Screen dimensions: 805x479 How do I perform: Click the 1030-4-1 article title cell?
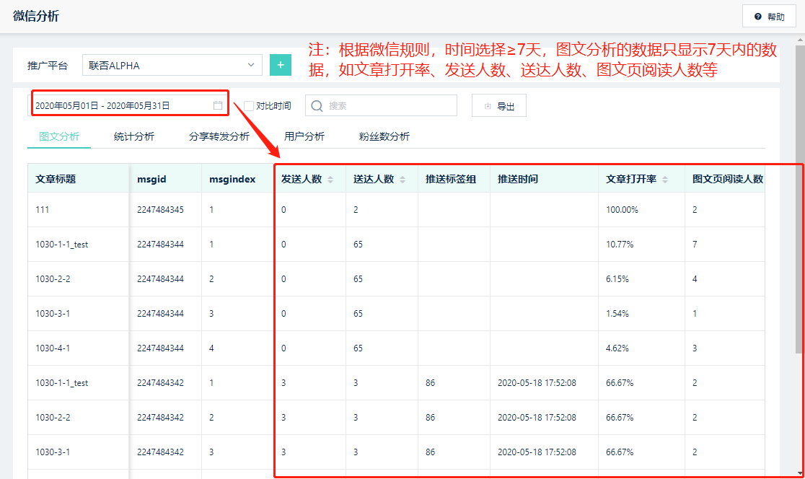click(78, 348)
